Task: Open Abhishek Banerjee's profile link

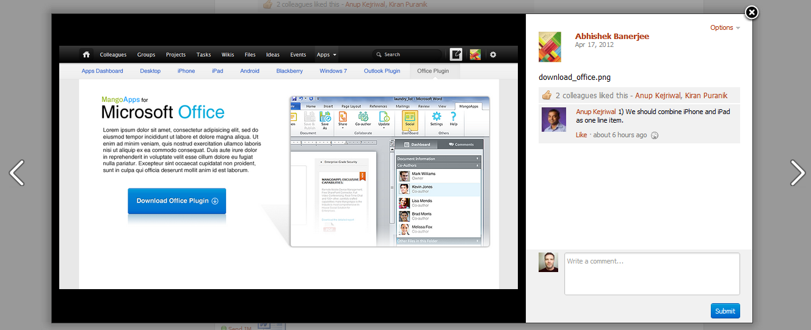Action: click(x=612, y=36)
